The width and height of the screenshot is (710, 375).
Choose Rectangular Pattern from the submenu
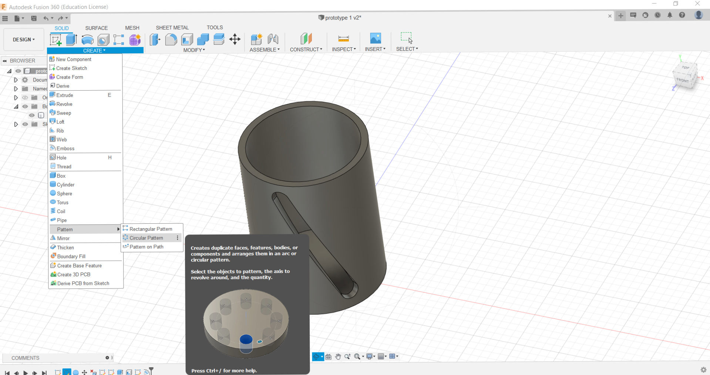pyautogui.click(x=152, y=229)
